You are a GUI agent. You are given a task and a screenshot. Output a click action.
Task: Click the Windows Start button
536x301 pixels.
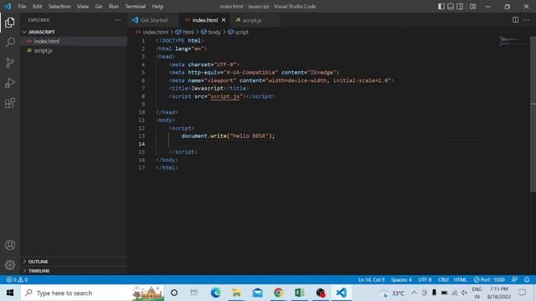click(x=10, y=293)
